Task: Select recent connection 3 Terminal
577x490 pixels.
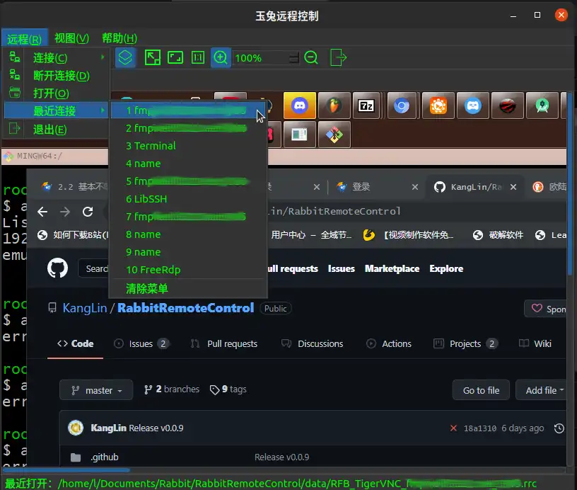Action: click(x=187, y=146)
